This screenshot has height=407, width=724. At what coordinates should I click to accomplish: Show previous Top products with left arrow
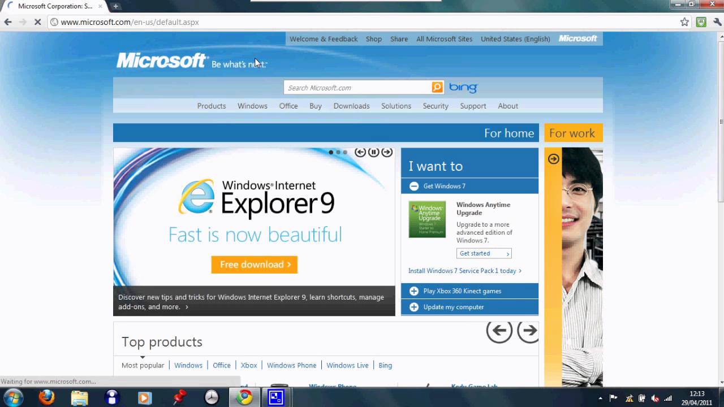click(499, 331)
